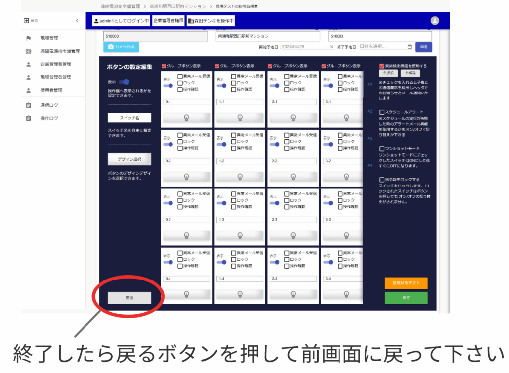The width and height of the screenshot is (509, 373).
Task: Click the lightbulb button under switch 0-1
Action: 186,118
